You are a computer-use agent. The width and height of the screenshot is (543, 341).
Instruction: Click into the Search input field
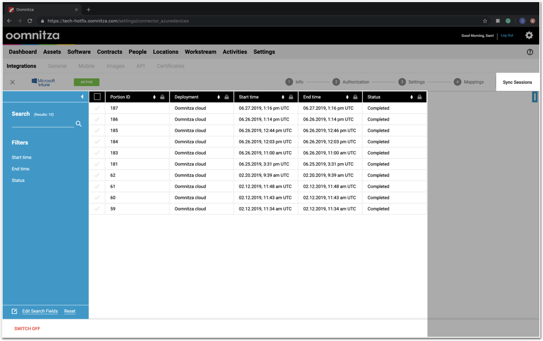(42, 123)
